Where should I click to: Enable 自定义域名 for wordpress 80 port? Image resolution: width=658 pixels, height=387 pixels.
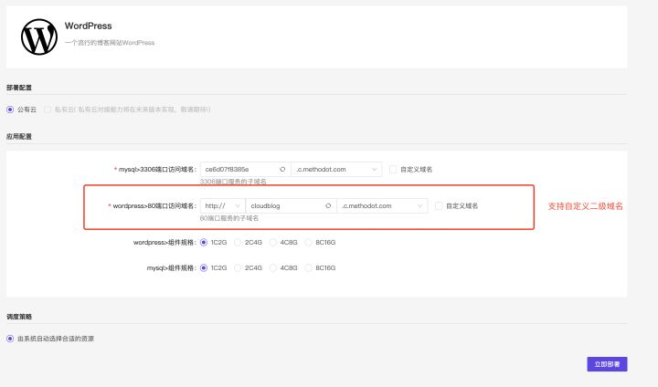pos(439,206)
